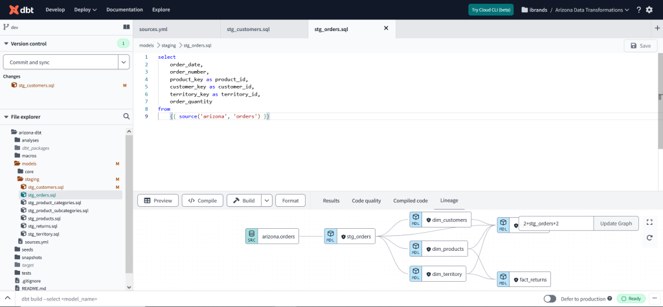
Task: Refresh the lineage graph
Action: 649,238
